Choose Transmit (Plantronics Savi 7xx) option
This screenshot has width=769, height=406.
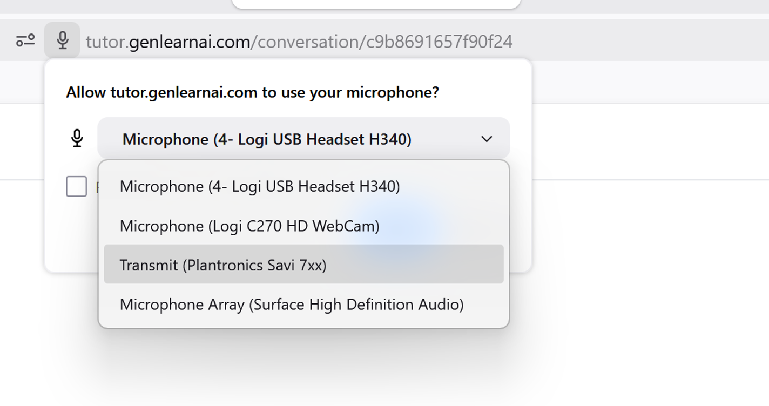[303, 265]
